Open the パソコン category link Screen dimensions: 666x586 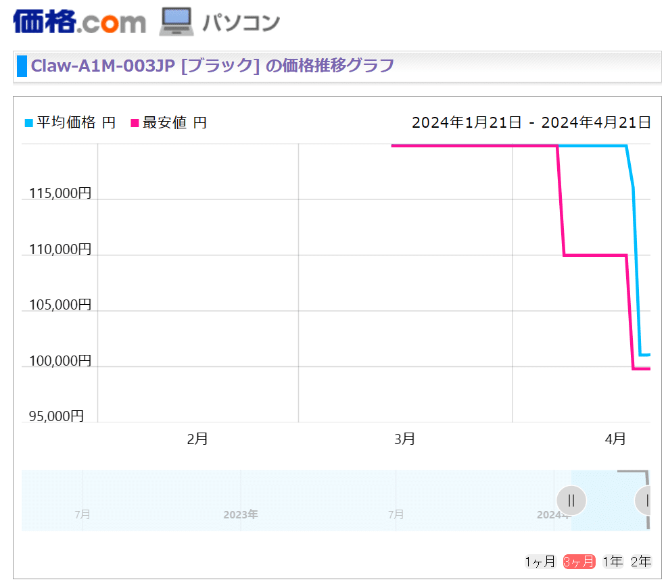[x=241, y=22]
